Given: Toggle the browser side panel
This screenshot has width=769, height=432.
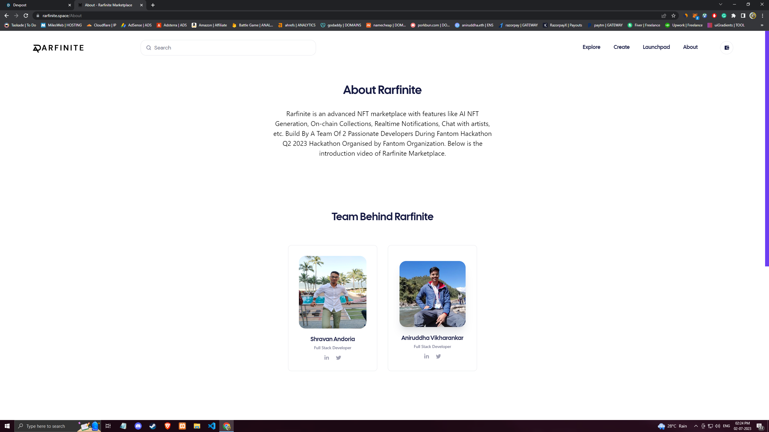Looking at the screenshot, I should (x=743, y=16).
